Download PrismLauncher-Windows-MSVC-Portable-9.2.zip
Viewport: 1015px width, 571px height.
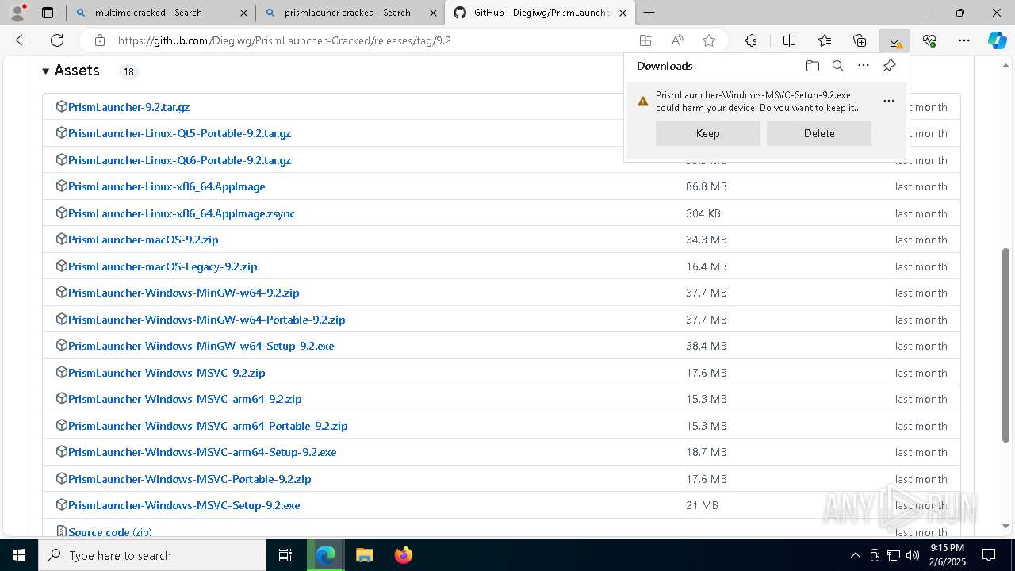(x=190, y=479)
